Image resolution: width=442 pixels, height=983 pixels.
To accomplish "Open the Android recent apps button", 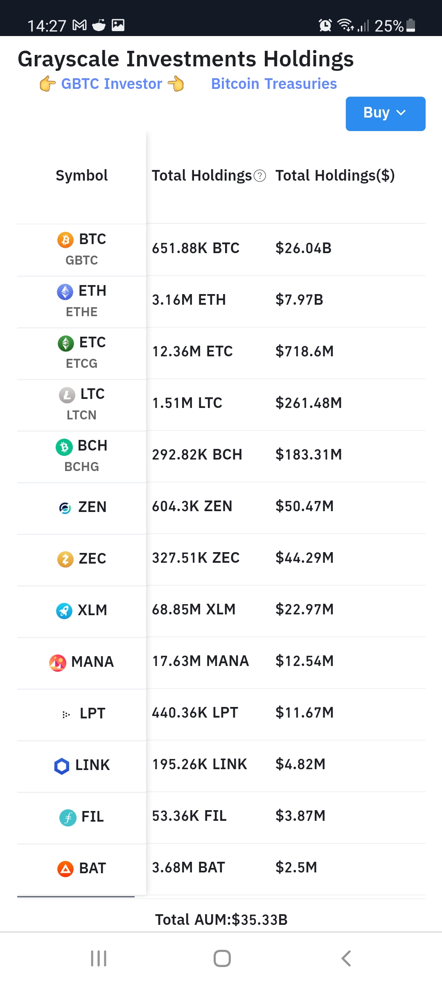I will (99, 958).
